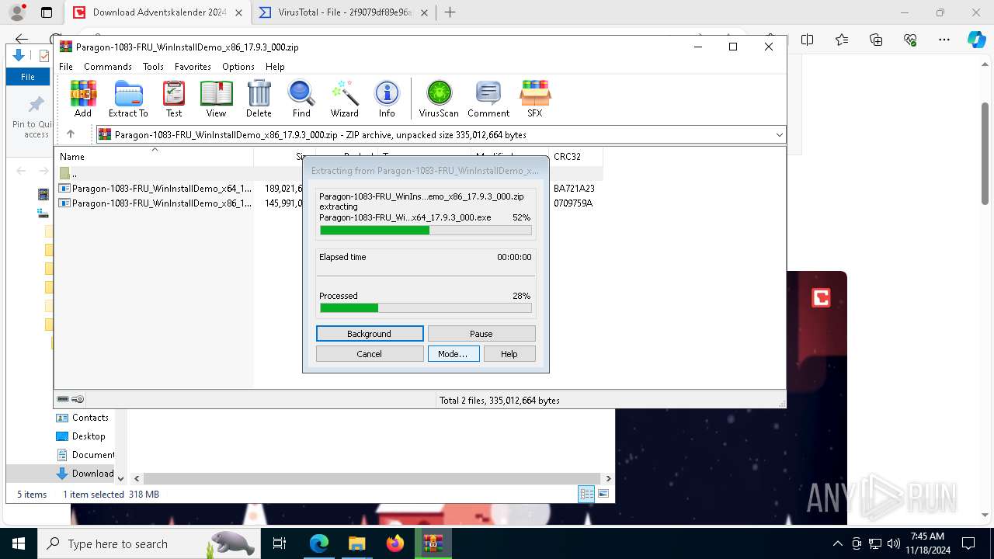Select Desktop in Explorer navigation pane
994x559 pixels.
(x=89, y=436)
